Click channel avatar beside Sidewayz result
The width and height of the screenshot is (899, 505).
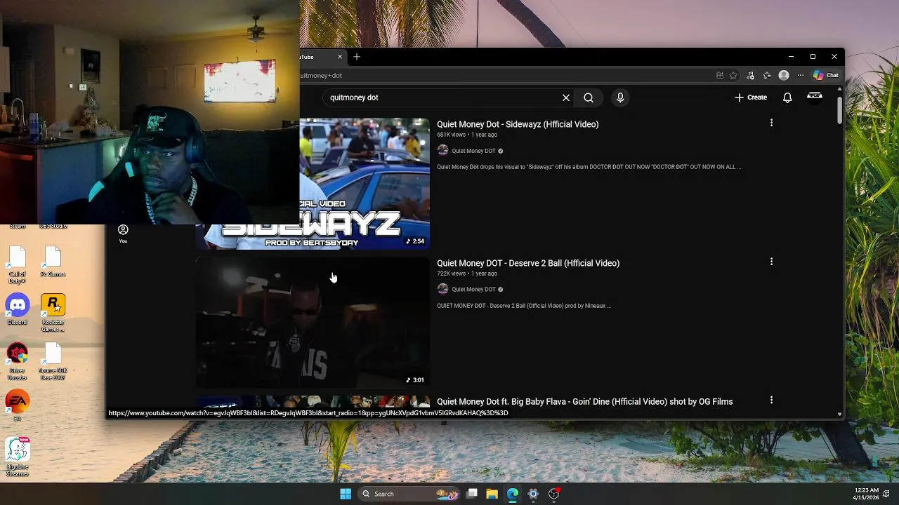coord(442,150)
